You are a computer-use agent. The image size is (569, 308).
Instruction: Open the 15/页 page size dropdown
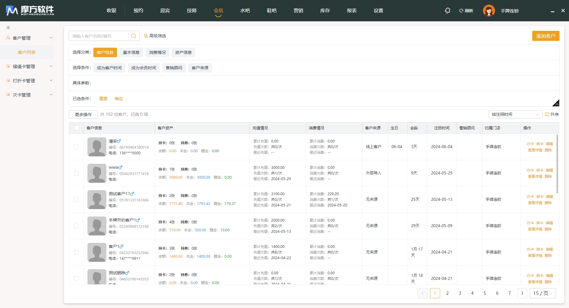(x=542, y=293)
